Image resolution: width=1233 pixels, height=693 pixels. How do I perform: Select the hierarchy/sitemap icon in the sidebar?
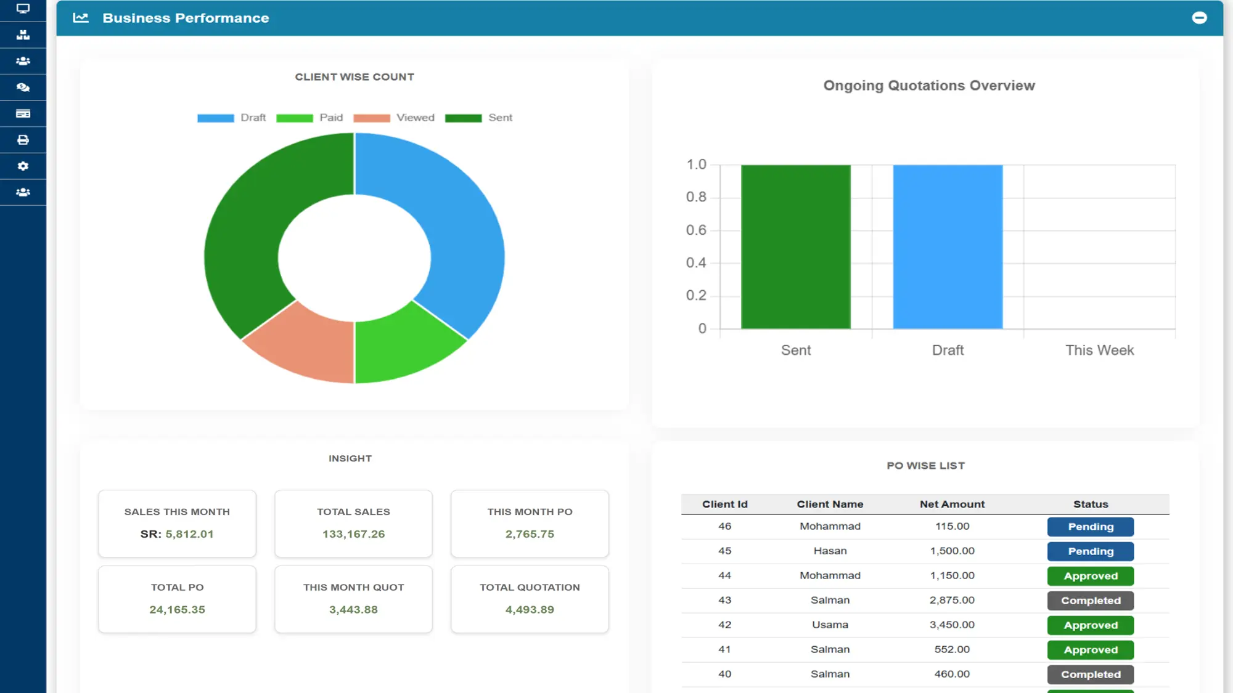[23, 35]
